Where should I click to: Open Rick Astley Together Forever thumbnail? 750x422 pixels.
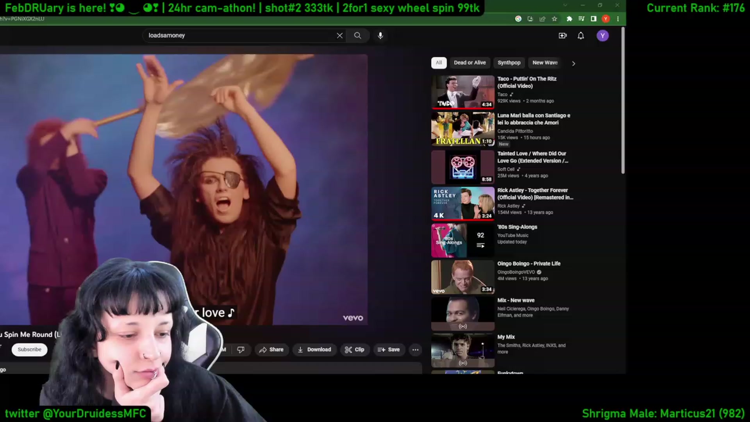(463, 204)
